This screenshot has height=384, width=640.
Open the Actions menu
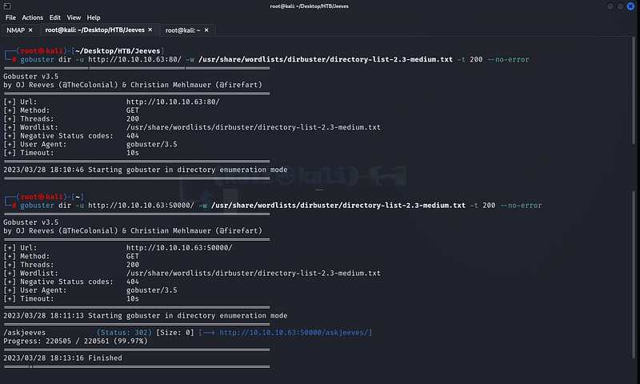click(x=32, y=18)
